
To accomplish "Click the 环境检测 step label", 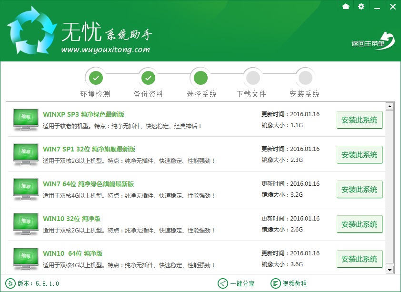I will coord(95,94).
